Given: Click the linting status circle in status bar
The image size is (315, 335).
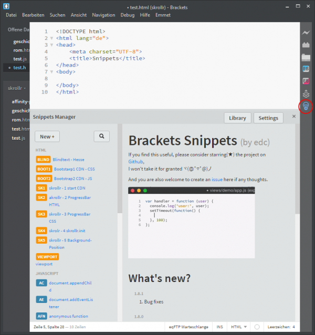Looking at the screenshot, I should point(257,327).
